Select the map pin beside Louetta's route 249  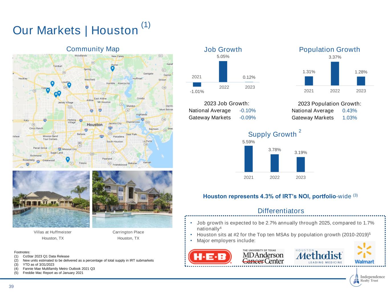coord(69,85)
